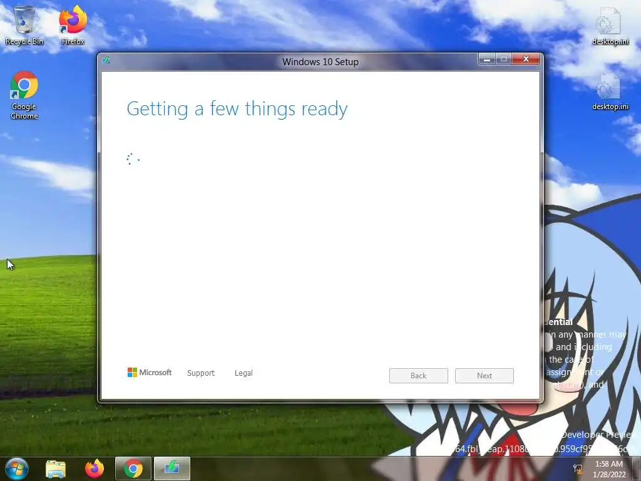This screenshot has height=481, width=641.
Task: Click the 'Getting a few things ready' heading
Action: (237, 109)
